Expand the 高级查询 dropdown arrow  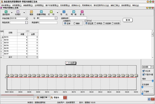pos(12,13)
